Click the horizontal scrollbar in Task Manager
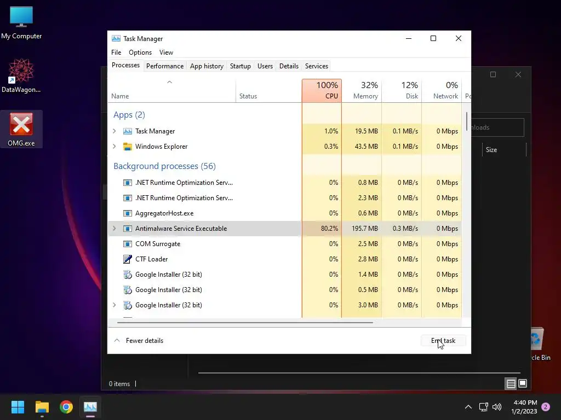Viewport: 561px width, 420px height. pyautogui.click(x=245, y=323)
